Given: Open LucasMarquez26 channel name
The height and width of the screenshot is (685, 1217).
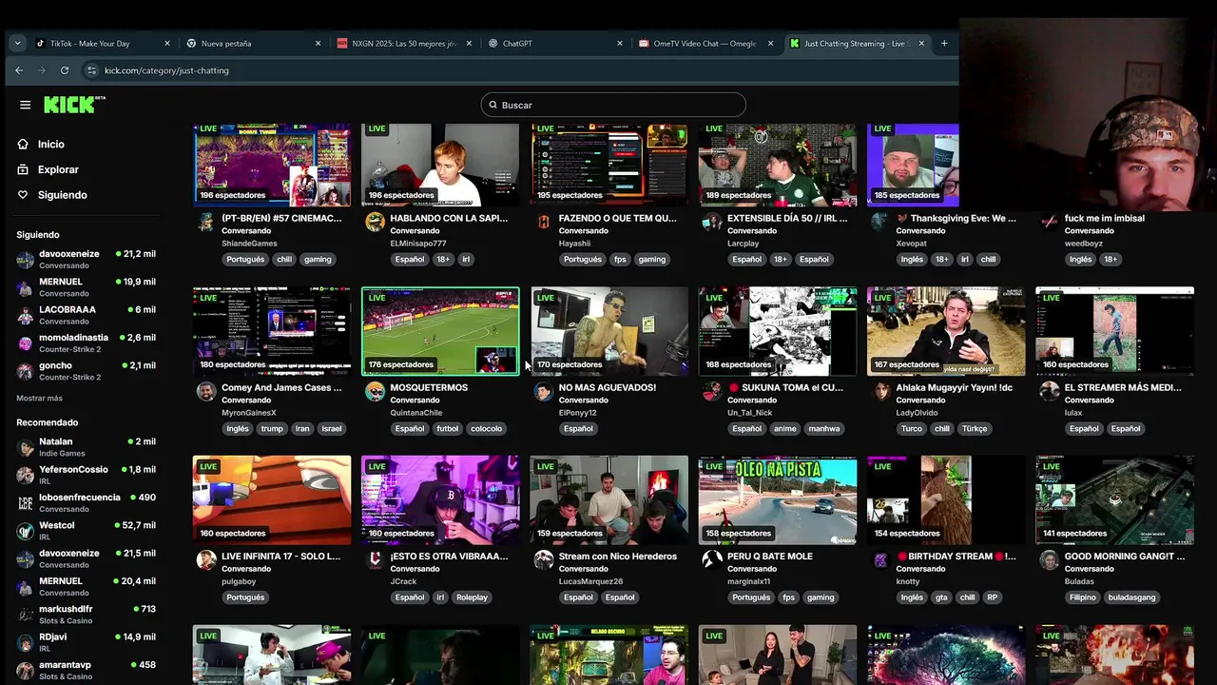Looking at the screenshot, I should tap(590, 581).
